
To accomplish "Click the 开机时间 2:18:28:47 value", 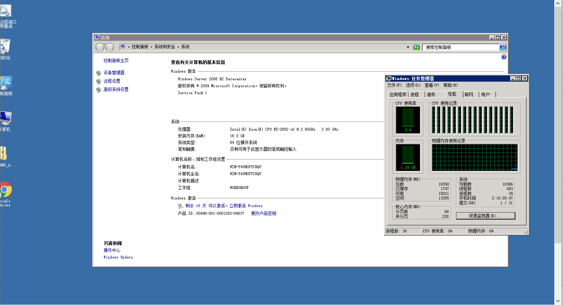I will point(502,198).
